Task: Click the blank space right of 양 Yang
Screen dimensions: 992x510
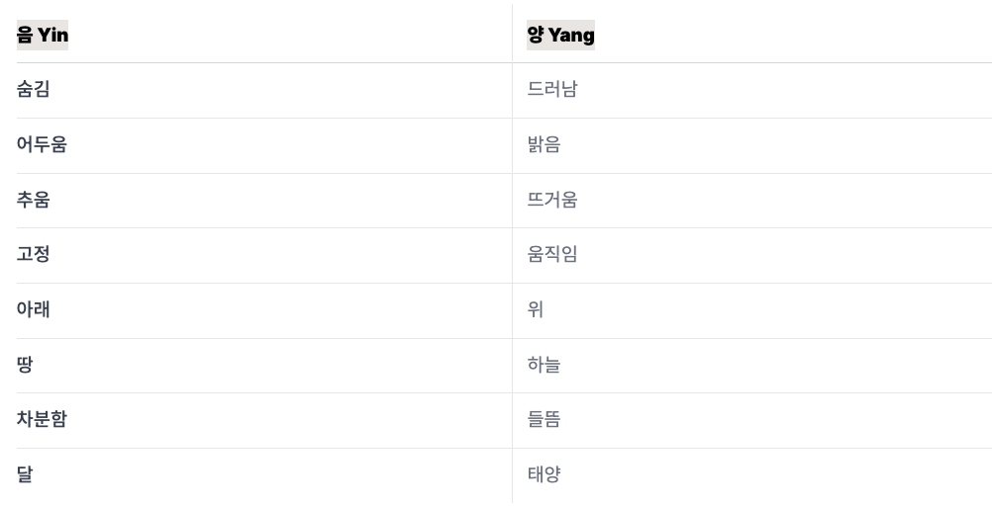Action: point(793,35)
